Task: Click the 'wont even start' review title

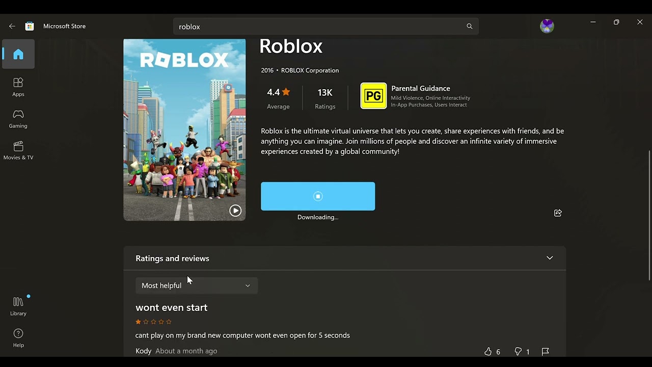Action: click(171, 307)
